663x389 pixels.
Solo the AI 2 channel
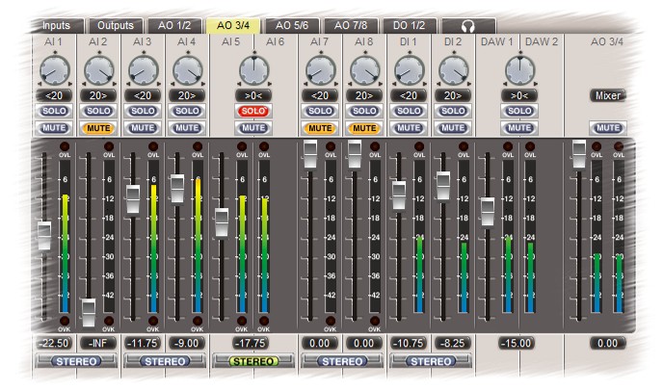(98, 111)
